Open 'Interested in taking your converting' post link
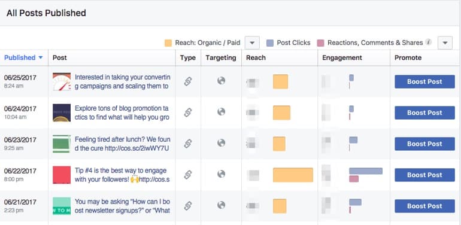The height and width of the screenshot is (225, 461). (122, 81)
